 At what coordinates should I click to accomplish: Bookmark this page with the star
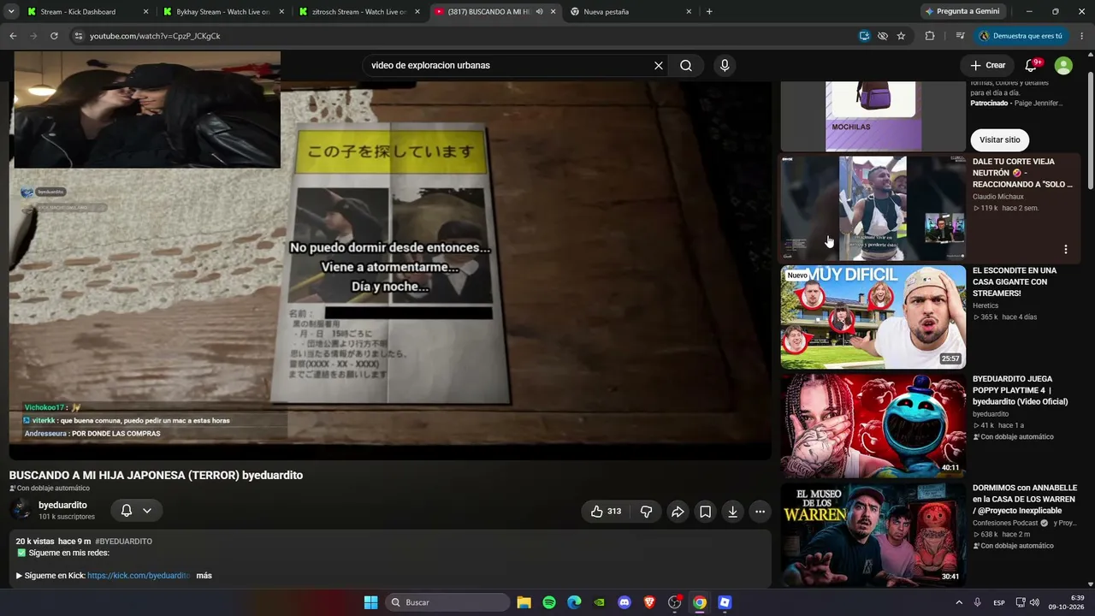(x=901, y=36)
